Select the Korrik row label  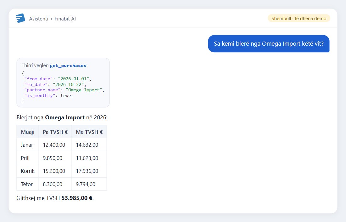coord(28,171)
